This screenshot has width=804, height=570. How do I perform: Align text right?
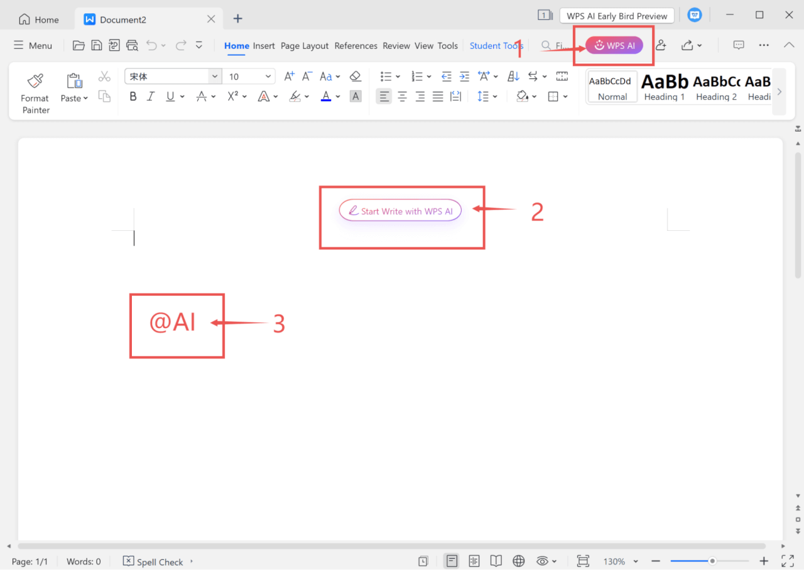coord(420,97)
